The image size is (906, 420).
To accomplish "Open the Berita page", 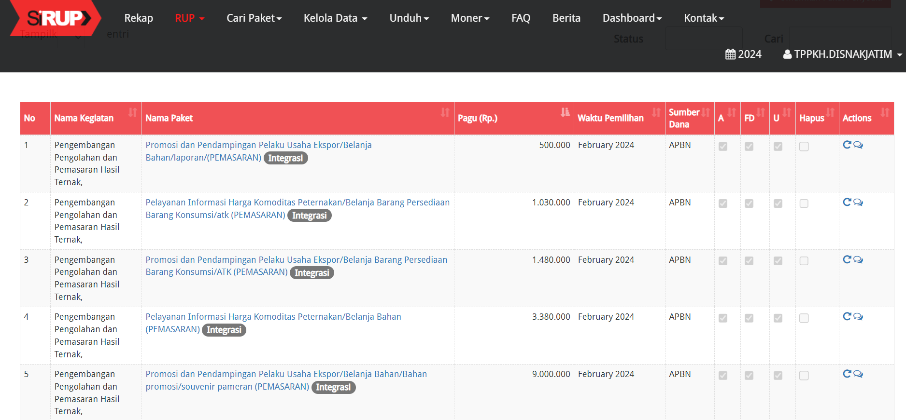I will (x=566, y=18).
